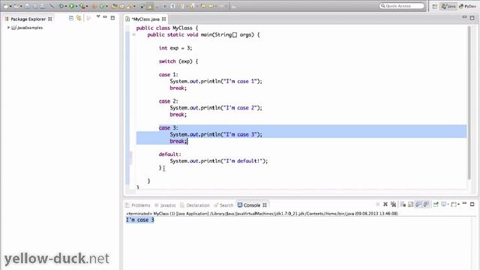Click the 'int exp = 3;' code line
The width and height of the screenshot is (480, 270).
click(x=175, y=48)
